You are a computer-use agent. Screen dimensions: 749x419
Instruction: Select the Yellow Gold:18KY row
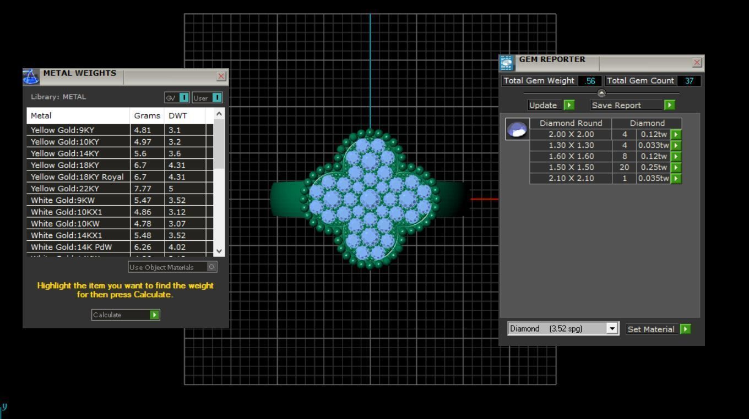pyautogui.click(x=120, y=165)
